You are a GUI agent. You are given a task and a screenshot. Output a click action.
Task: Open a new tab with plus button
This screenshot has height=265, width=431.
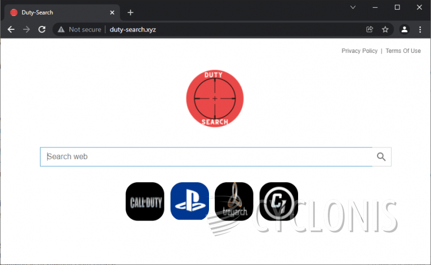(x=130, y=12)
